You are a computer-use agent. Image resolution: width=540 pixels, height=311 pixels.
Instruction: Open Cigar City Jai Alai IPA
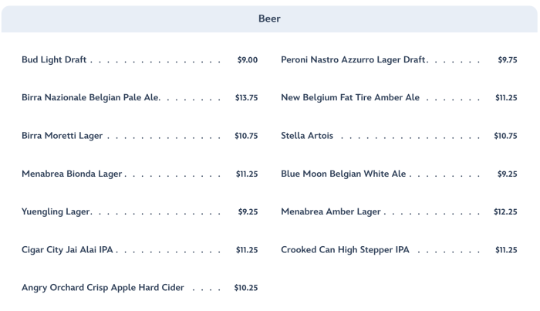click(68, 250)
